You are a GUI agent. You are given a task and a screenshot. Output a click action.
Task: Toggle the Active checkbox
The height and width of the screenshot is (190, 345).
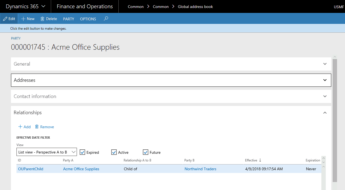click(x=114, y=152)
